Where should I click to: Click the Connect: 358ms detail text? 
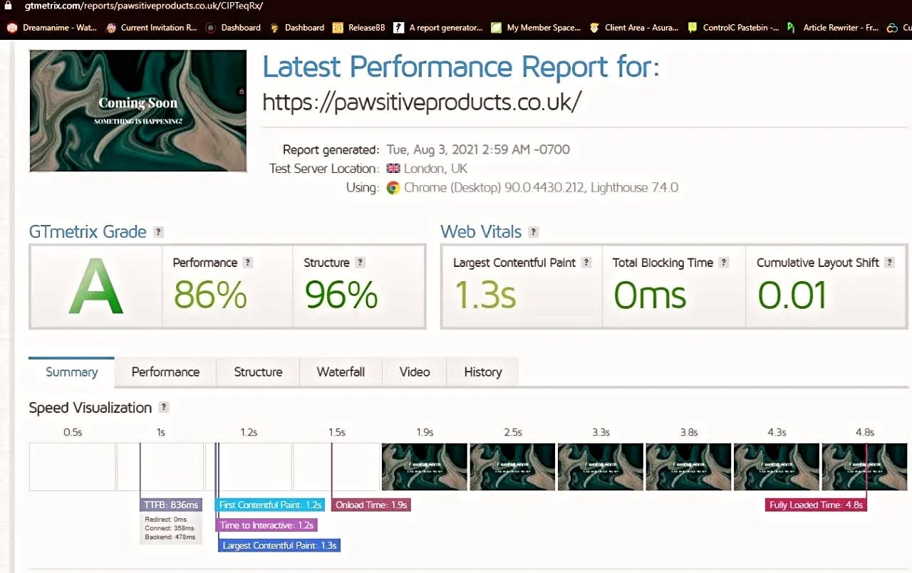[169, 528]
